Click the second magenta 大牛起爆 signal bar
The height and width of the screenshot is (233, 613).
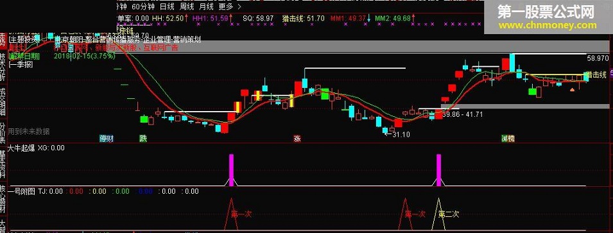click(438, 170)
